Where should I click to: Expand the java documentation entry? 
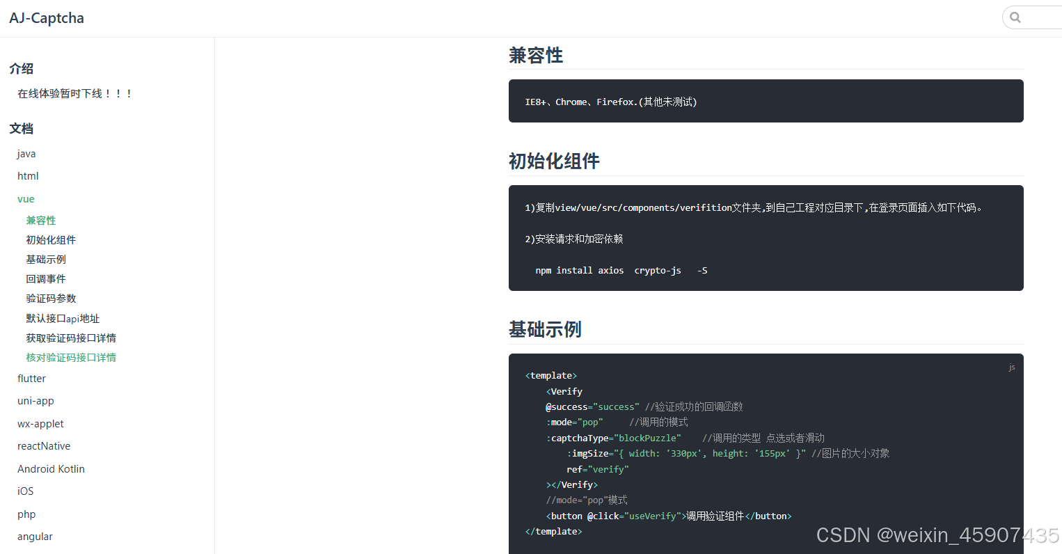pos(26,153)
